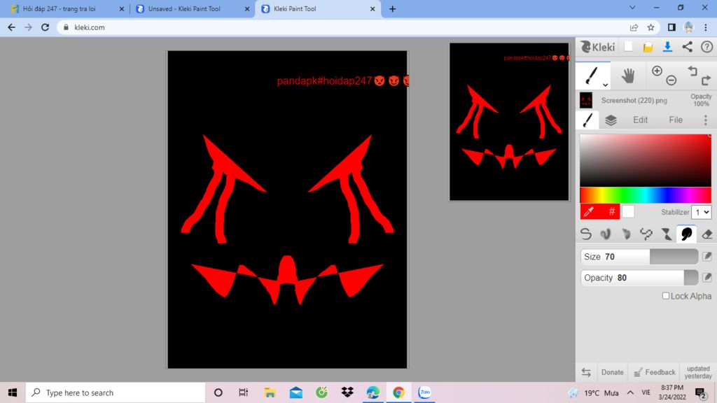
Task: Share this page from address bar
Action: tap(634, 27)
